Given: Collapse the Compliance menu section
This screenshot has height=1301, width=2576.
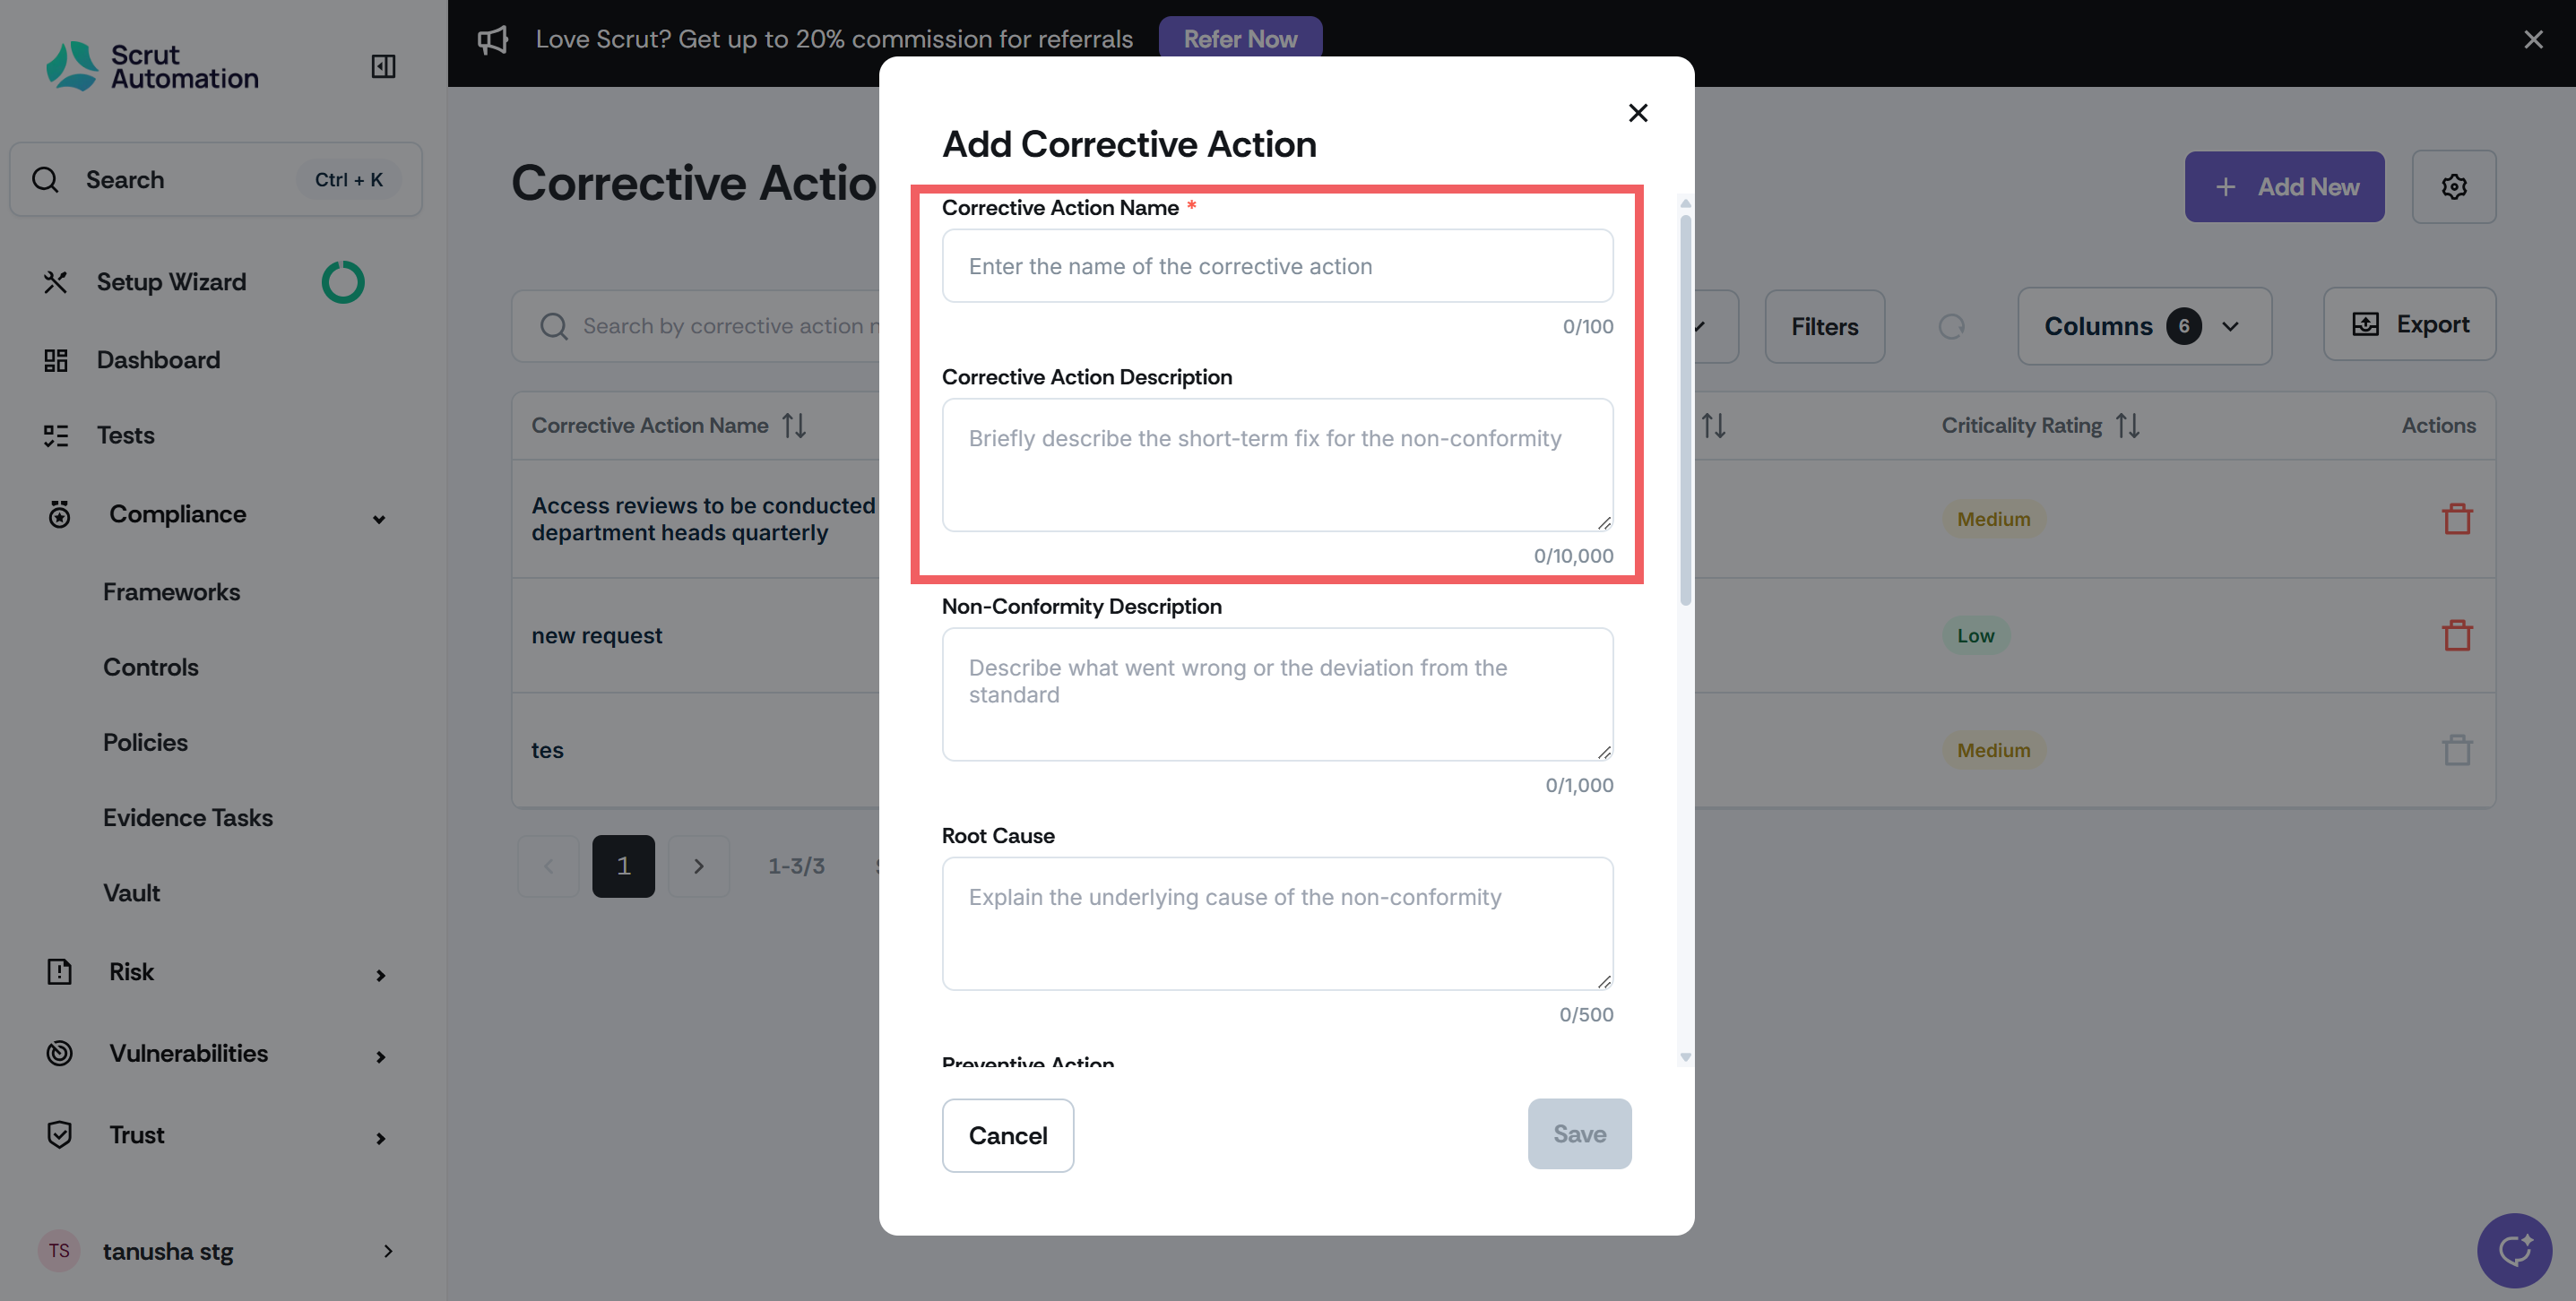Looking at the screenshot, I should [x=379, y=518].
